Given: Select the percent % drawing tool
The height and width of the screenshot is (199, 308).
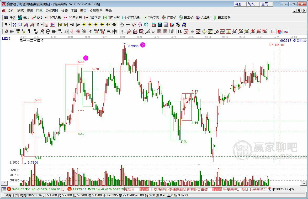Looking at the screenshot, I should [x=192, y=32].
